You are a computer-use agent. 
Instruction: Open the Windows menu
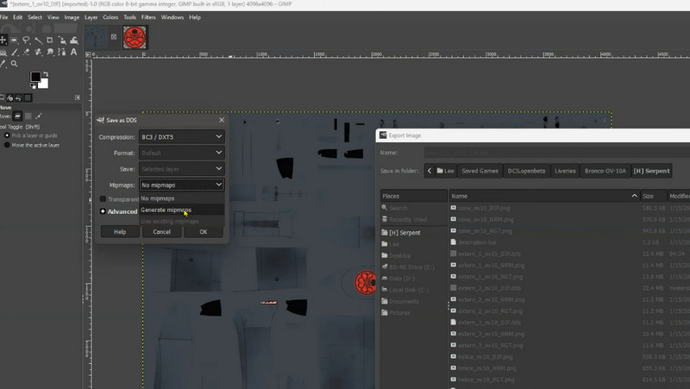(x=172, y=17)
